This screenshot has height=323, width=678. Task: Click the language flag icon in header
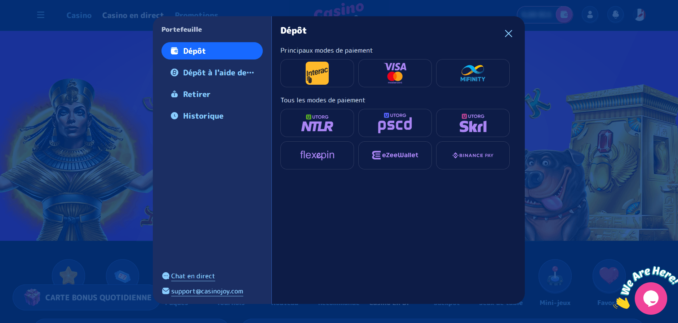click(641, 15)
